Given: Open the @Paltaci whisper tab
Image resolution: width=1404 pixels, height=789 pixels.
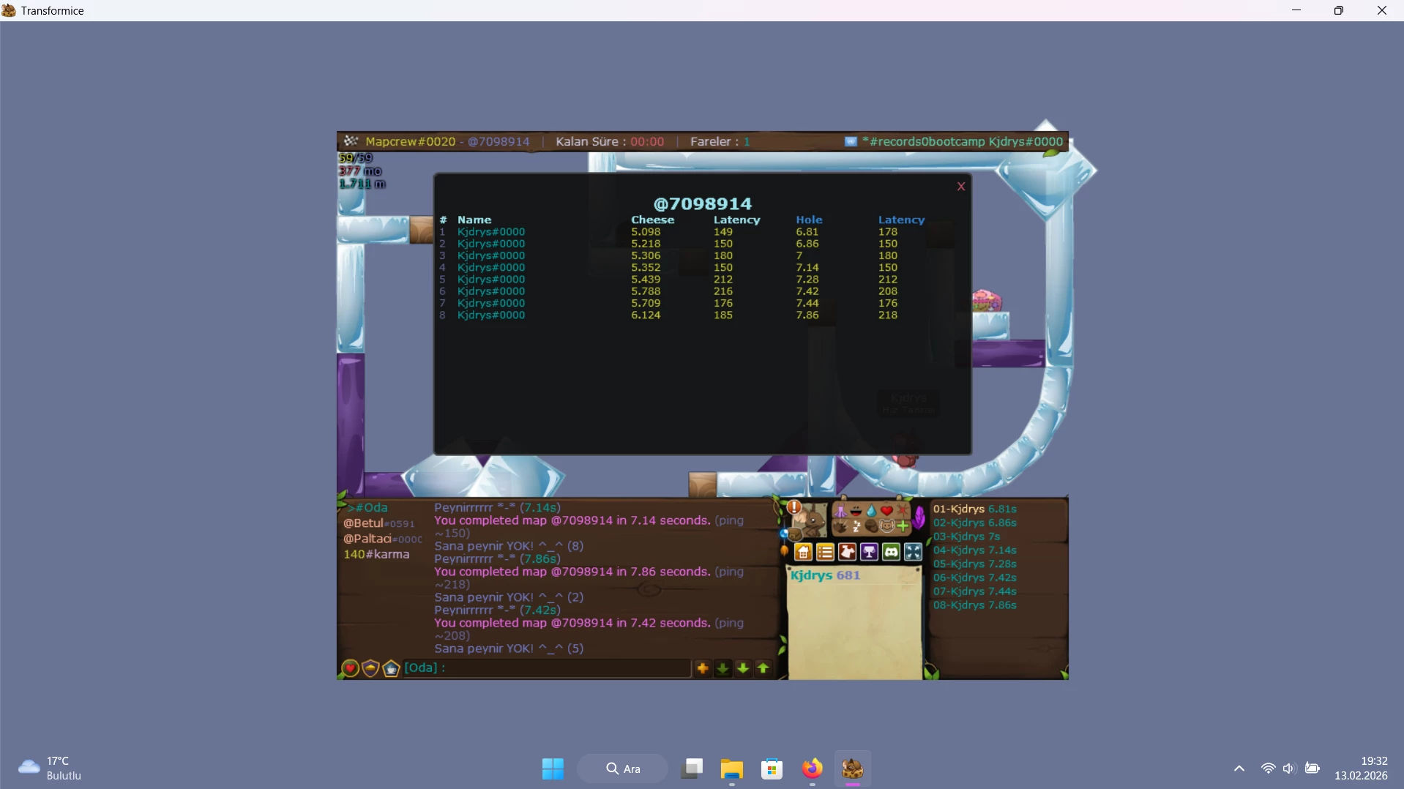Looking at the screenshot, I should 383,539.
